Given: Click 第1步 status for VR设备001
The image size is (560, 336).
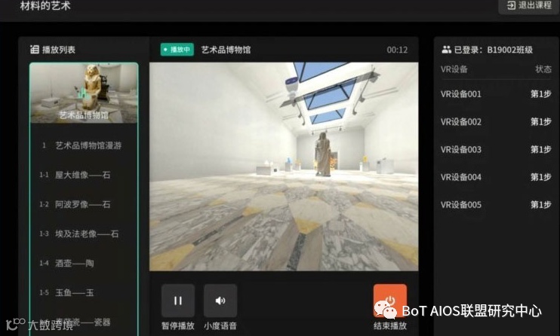Looking at the screenshot, I should [x=540, y=94].
